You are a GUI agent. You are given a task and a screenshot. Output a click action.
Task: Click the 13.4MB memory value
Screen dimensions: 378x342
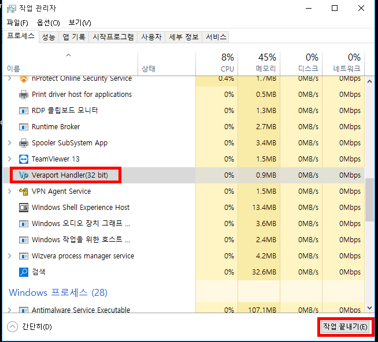[264, 207]
